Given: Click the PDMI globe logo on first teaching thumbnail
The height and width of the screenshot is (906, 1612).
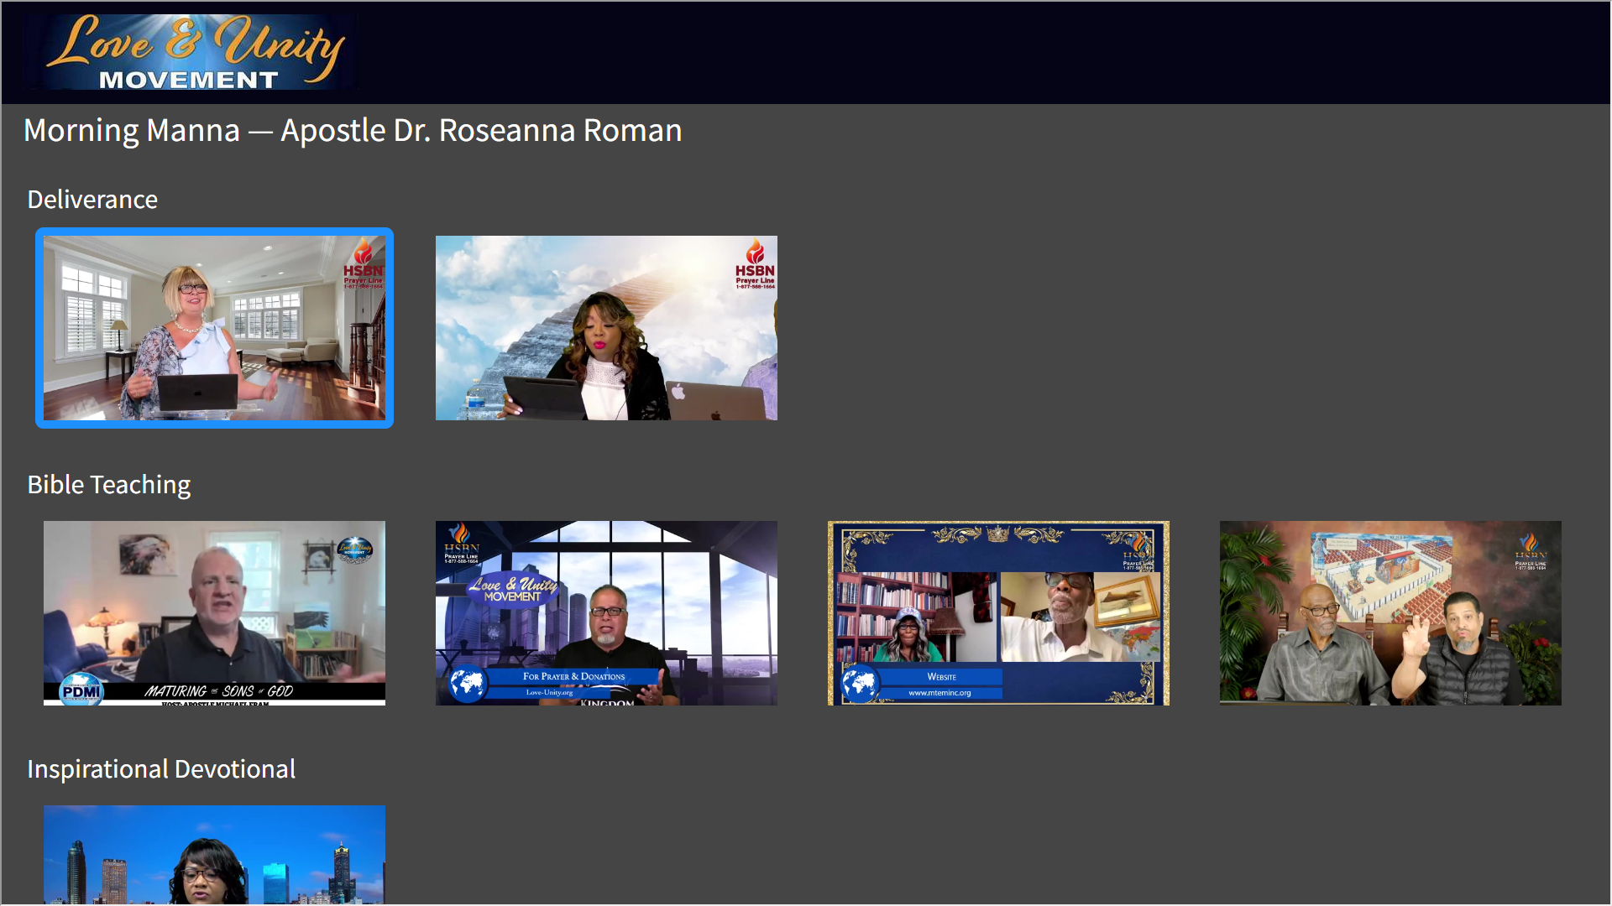Looking at the screenshot, I should click(x=81, y=691).
